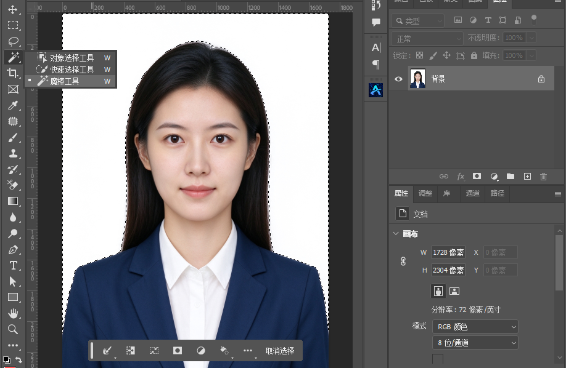Screen dimensions: 566x368
Task: Add a layer mask from Layers panel footer
Action: (477, 176)
